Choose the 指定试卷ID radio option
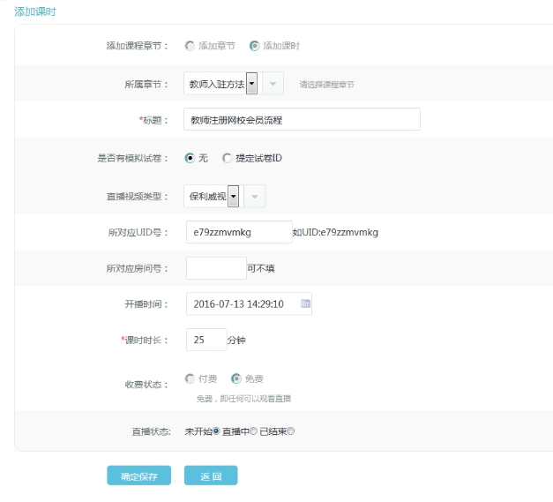 (x=228, y=158)
